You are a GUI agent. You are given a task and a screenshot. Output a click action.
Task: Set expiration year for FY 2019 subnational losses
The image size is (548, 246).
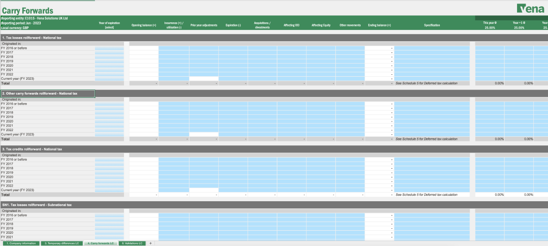pyautogui.click(x=109, y=228)
